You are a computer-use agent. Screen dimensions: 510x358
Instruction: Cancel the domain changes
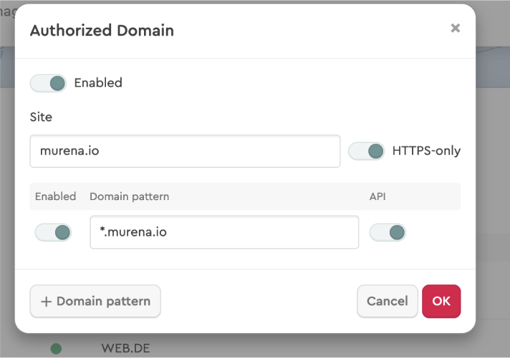(387, 302)
